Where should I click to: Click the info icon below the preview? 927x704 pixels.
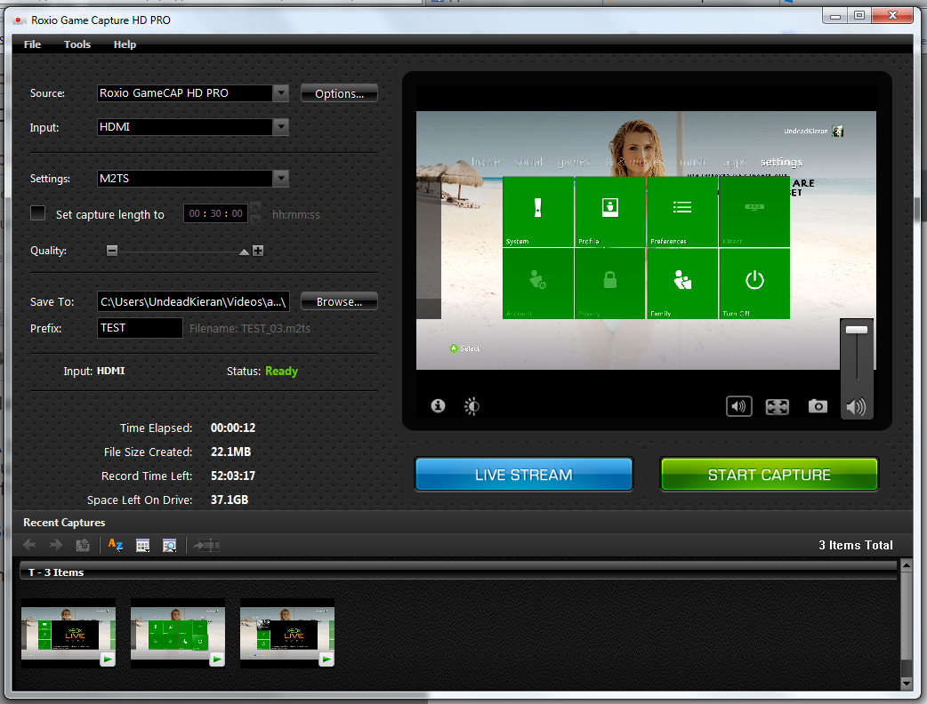[x=438, y=406]
